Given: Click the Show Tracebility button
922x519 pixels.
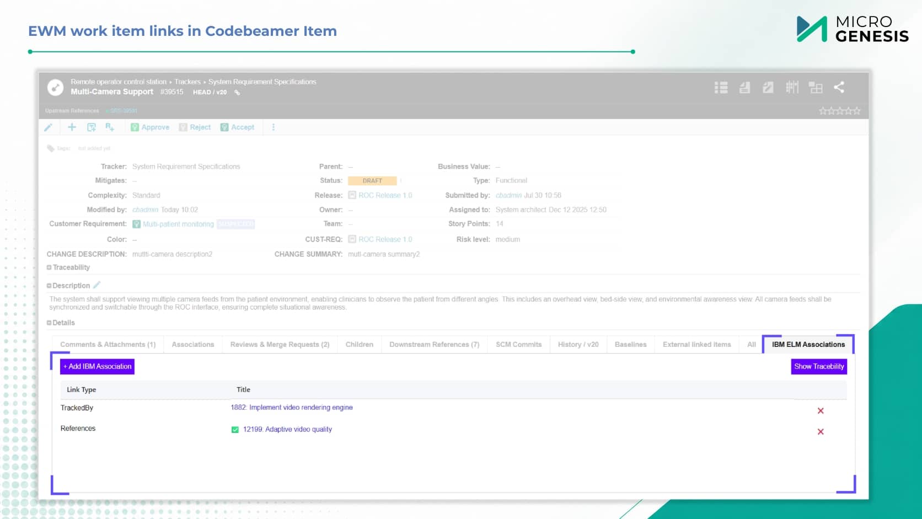Looking at the screenshot, I should coord(819,367).
